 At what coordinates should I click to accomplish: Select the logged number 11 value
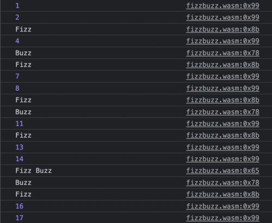click(20, 123)
